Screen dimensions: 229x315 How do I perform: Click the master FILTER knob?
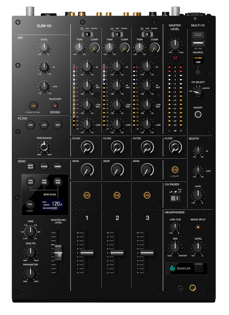pyautogui.click(x=175, y=147)
